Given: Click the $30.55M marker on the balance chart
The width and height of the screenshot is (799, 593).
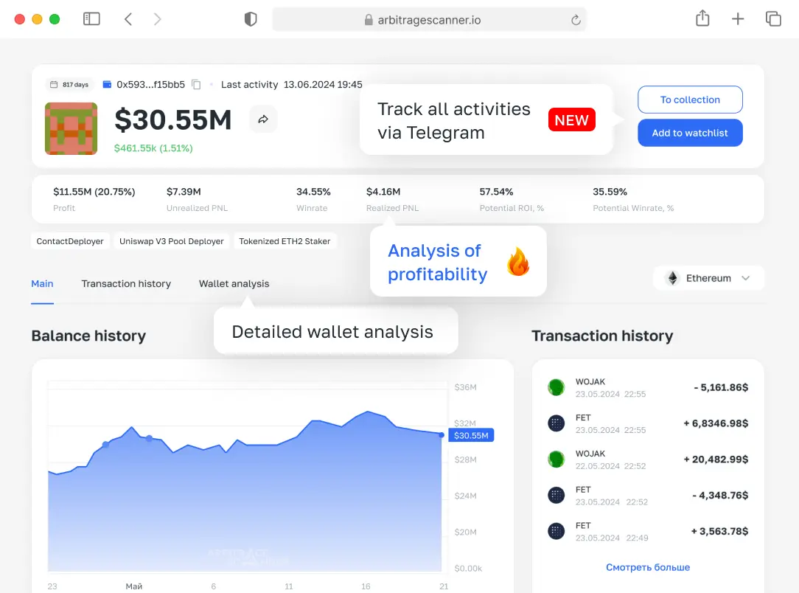Looking at the screenshot, I should coord(471,435).
